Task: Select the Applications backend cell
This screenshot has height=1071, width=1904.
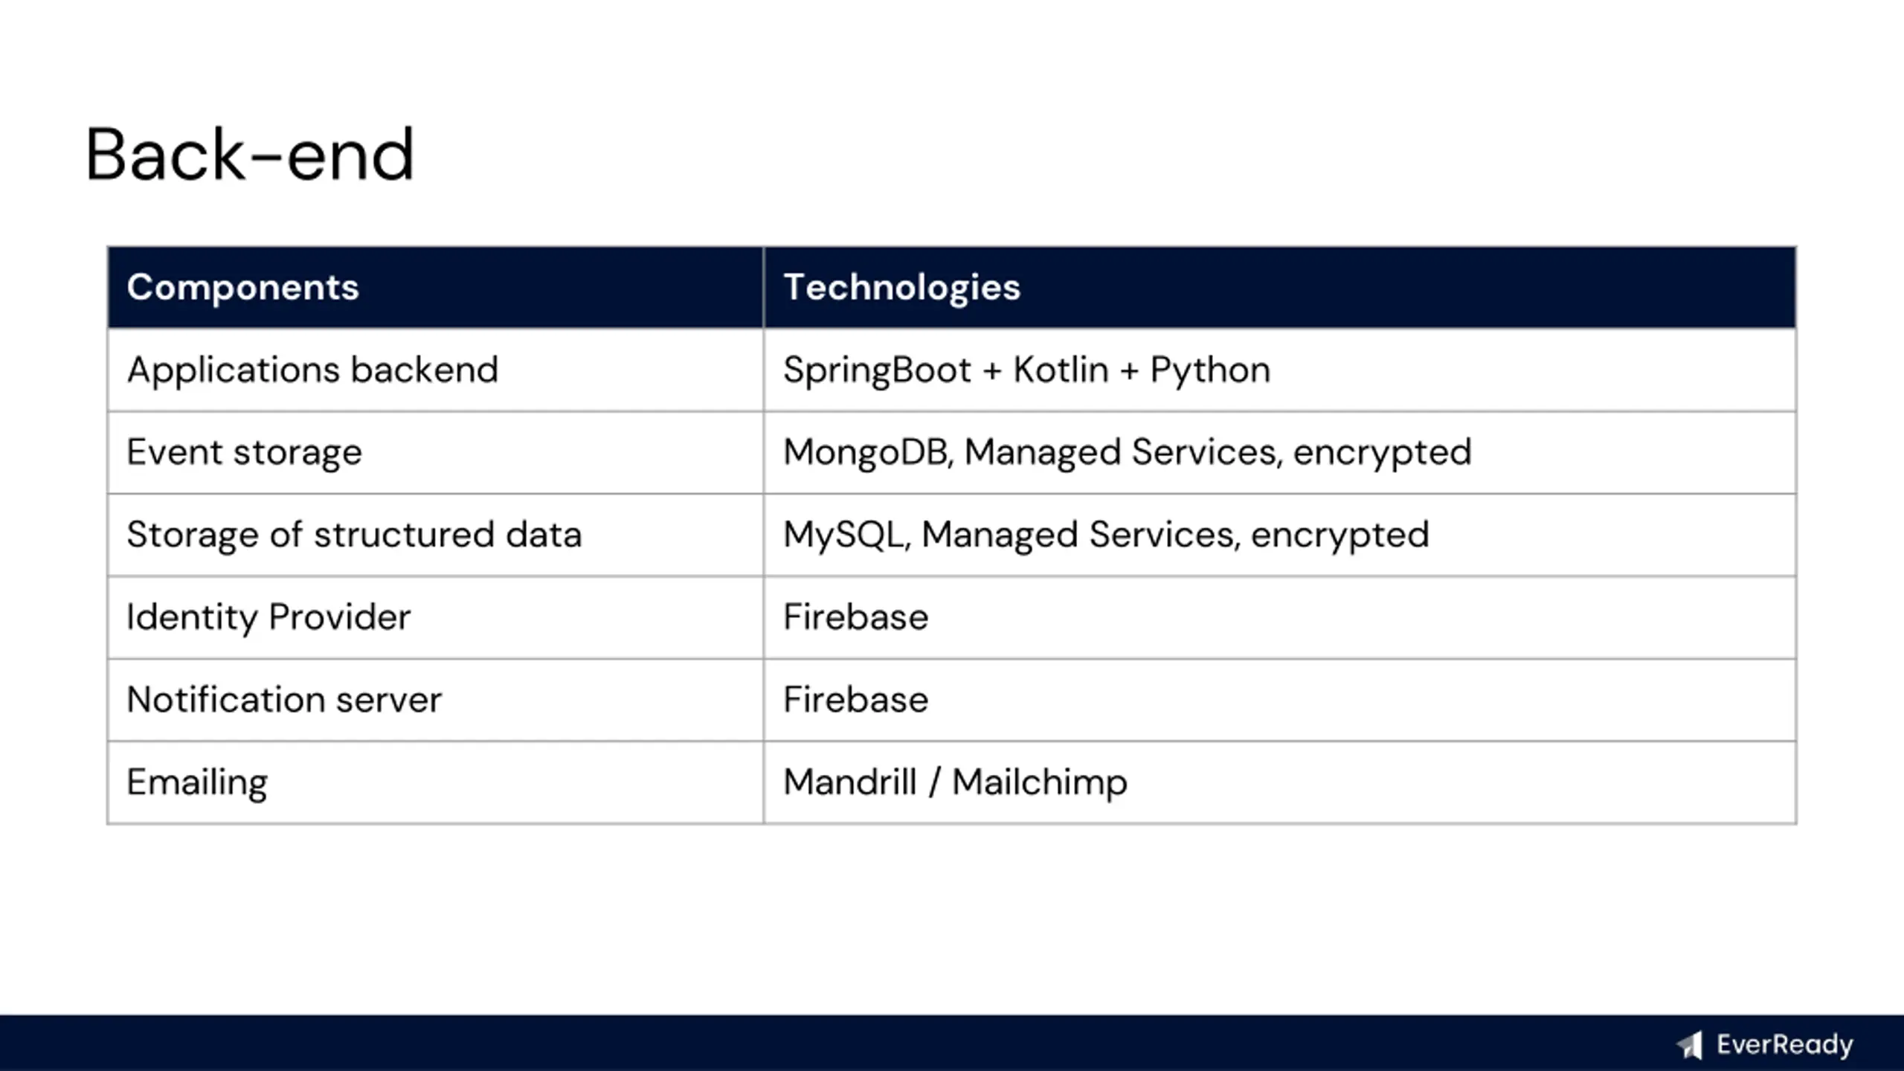Action: 435,370
